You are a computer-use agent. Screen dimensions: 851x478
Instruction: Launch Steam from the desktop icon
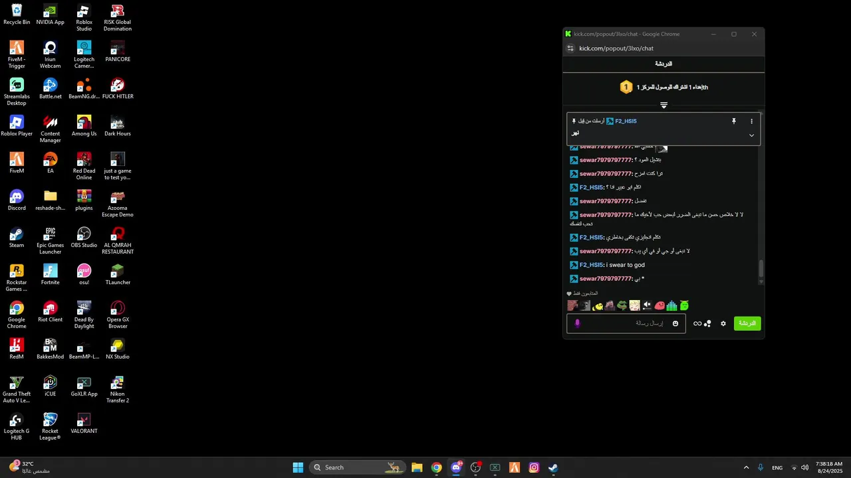17,238
